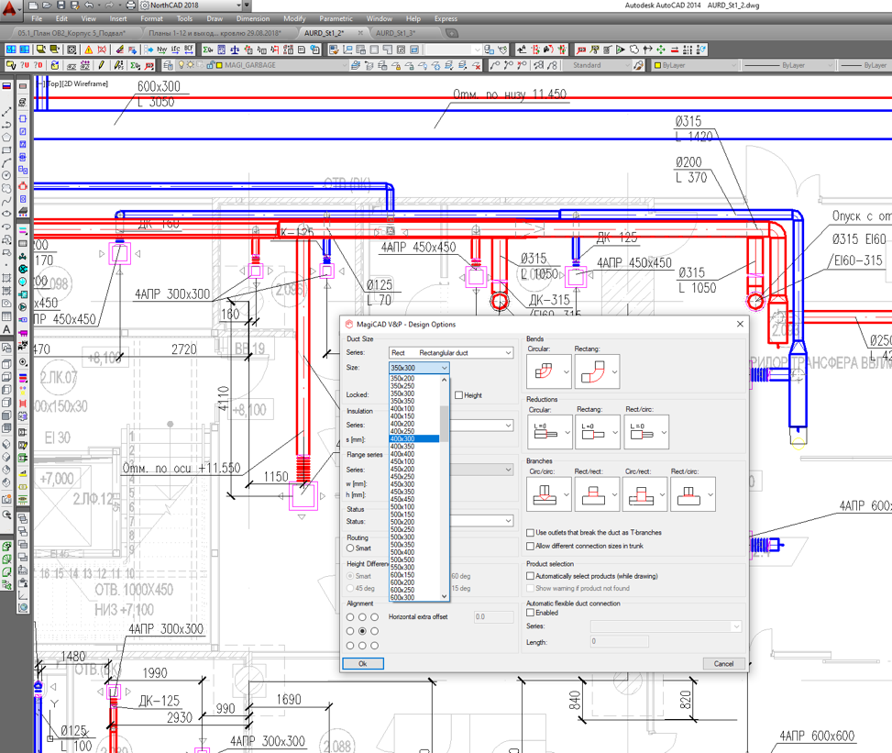892x753 pixels.
Task: Click the Size list scrollbar down arrow
Action: (x=445, y=597)
